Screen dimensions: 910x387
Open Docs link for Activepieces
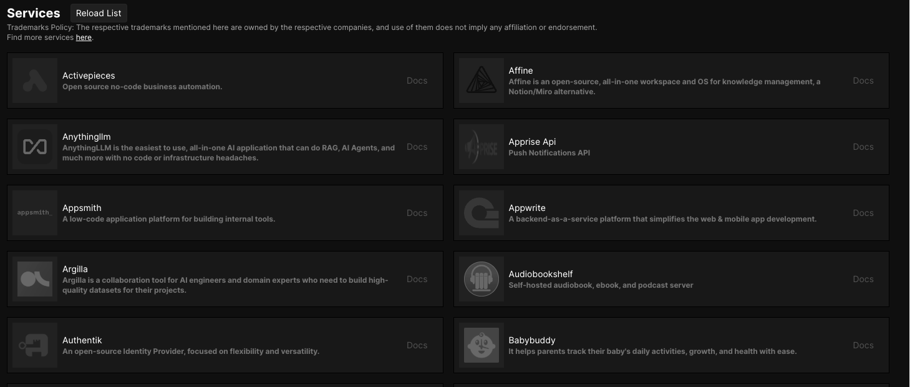point(417,81)
